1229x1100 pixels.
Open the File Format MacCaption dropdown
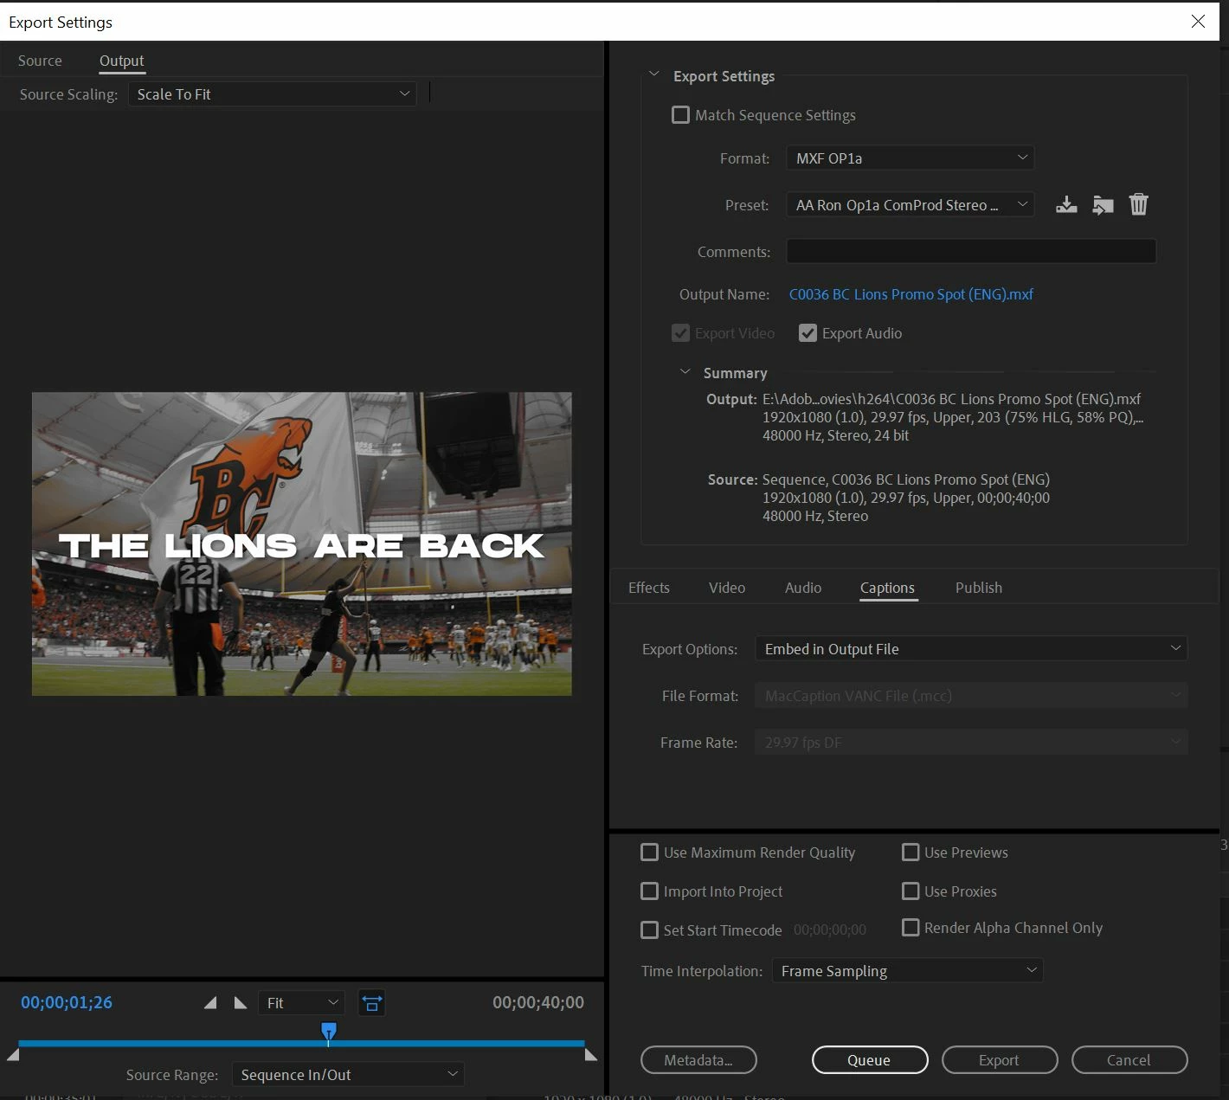(x=971, y=696)
